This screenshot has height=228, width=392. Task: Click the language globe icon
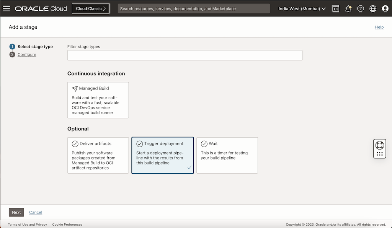pos(373,8)
